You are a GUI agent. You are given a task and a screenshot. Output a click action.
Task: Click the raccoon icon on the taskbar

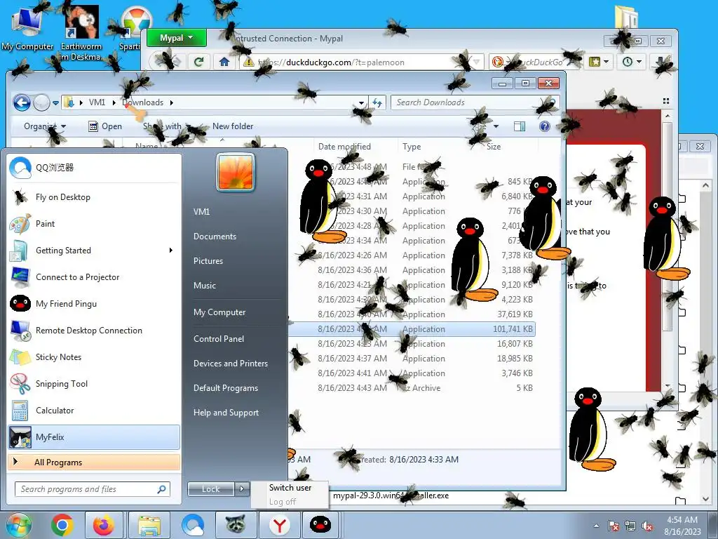pos(235,525)
